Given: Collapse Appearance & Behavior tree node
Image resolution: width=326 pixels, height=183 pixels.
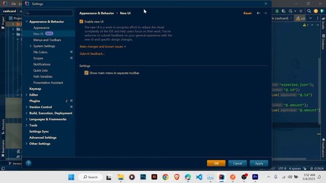Looking at the screenshot, I should (x=26, y=21).
